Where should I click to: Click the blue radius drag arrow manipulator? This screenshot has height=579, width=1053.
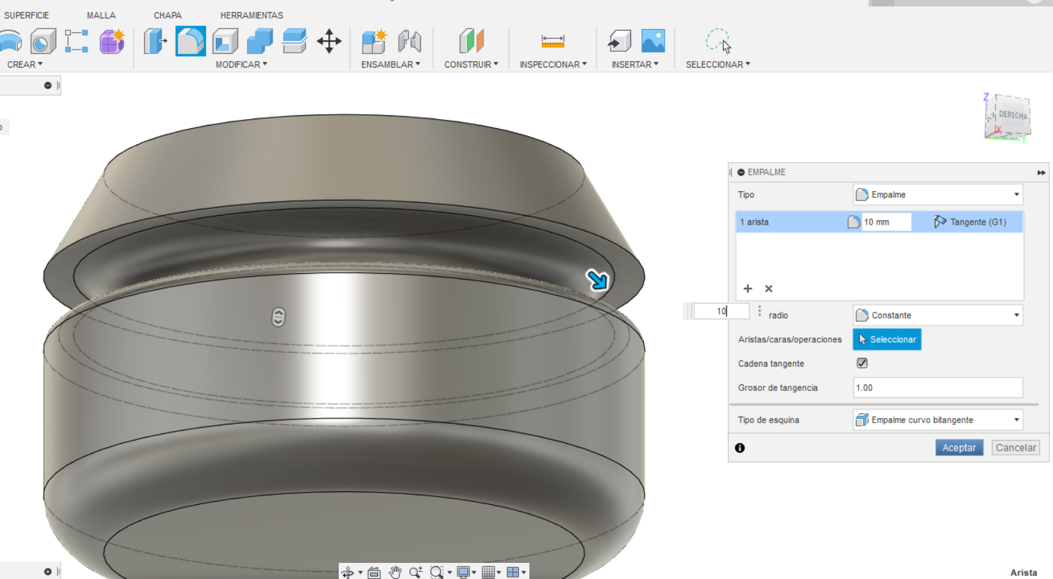click(x=597, y=280)
